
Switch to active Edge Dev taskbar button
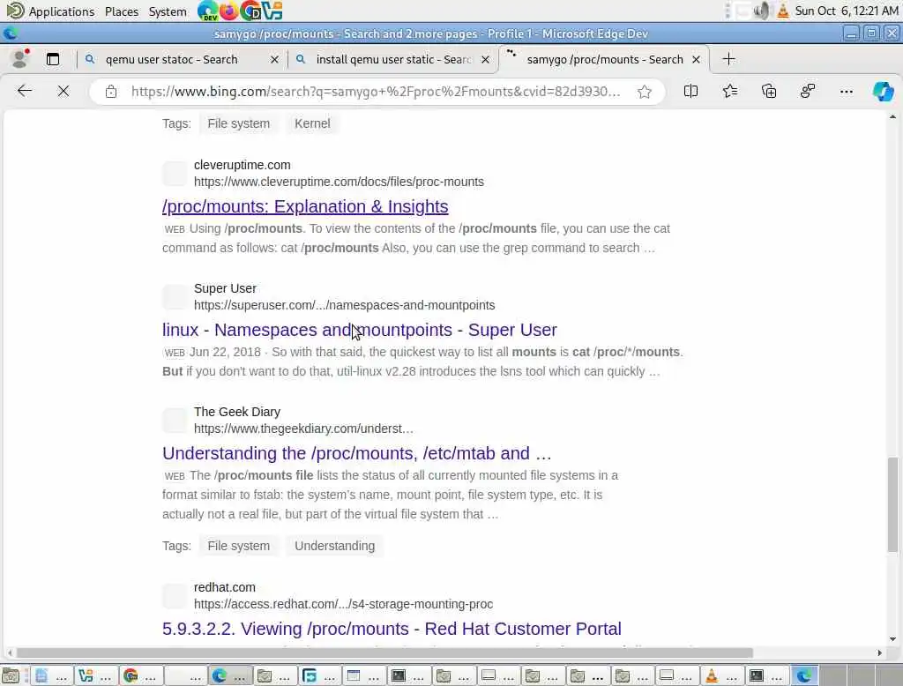coord(804,675)
